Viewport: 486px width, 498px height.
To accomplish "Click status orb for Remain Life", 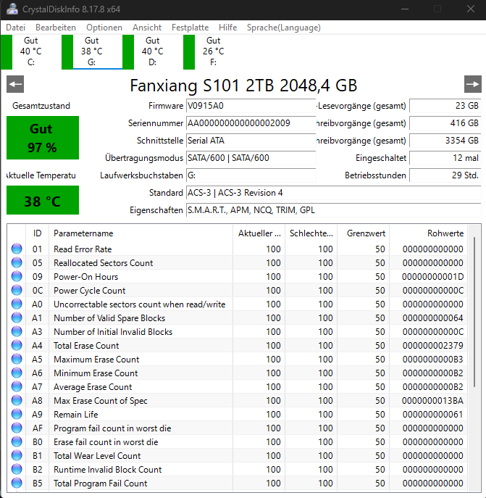I will (x=17, y=414).
